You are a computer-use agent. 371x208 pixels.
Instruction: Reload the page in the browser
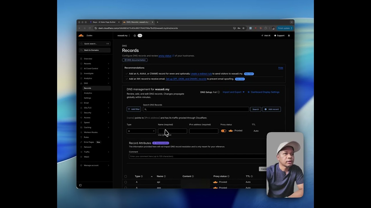(90, 28)
